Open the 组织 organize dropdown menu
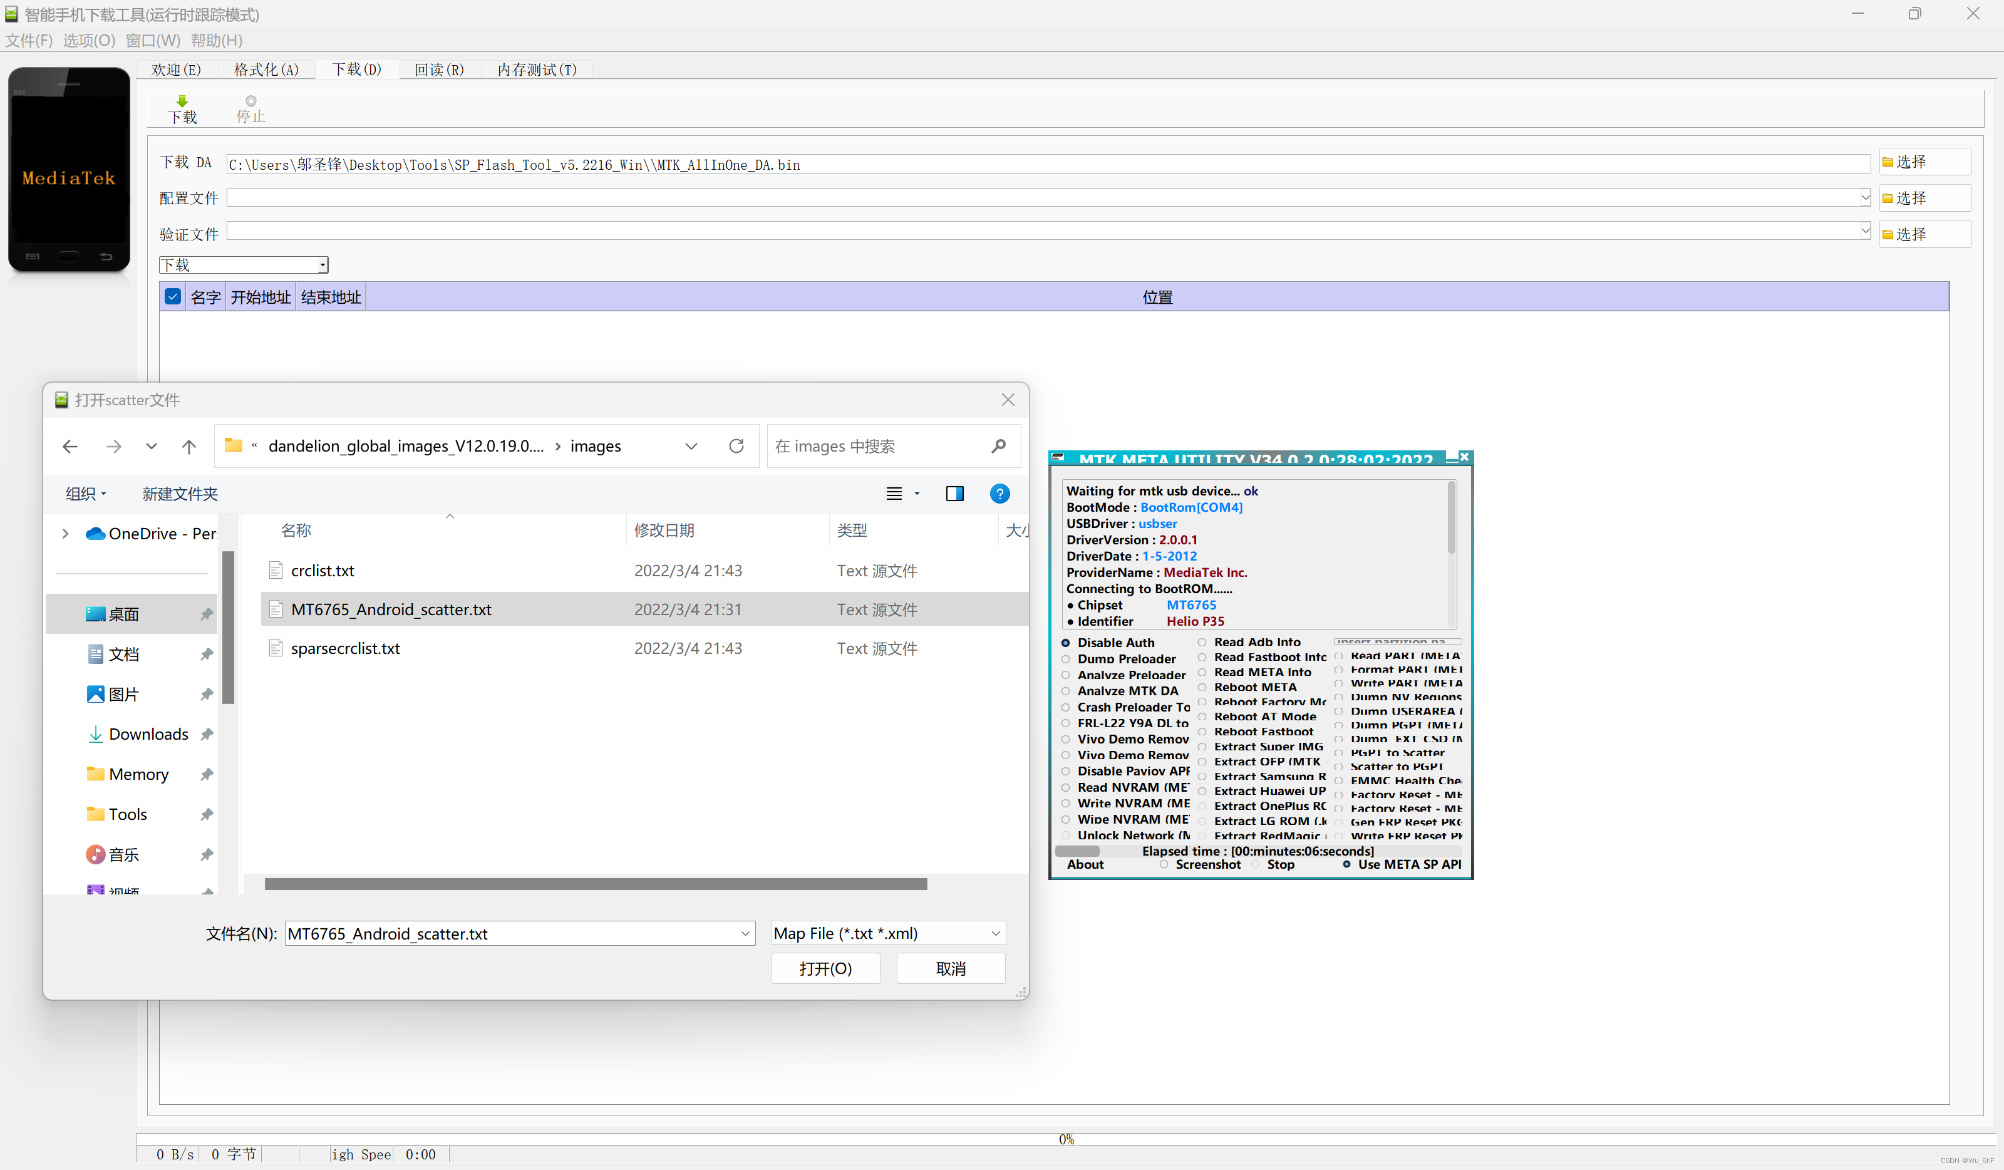The height and width of the screenshot is (1170, 2004). (85, 494)
